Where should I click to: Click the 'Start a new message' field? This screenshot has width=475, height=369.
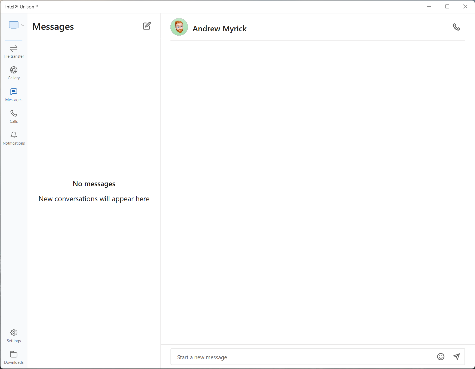(303, 357)
